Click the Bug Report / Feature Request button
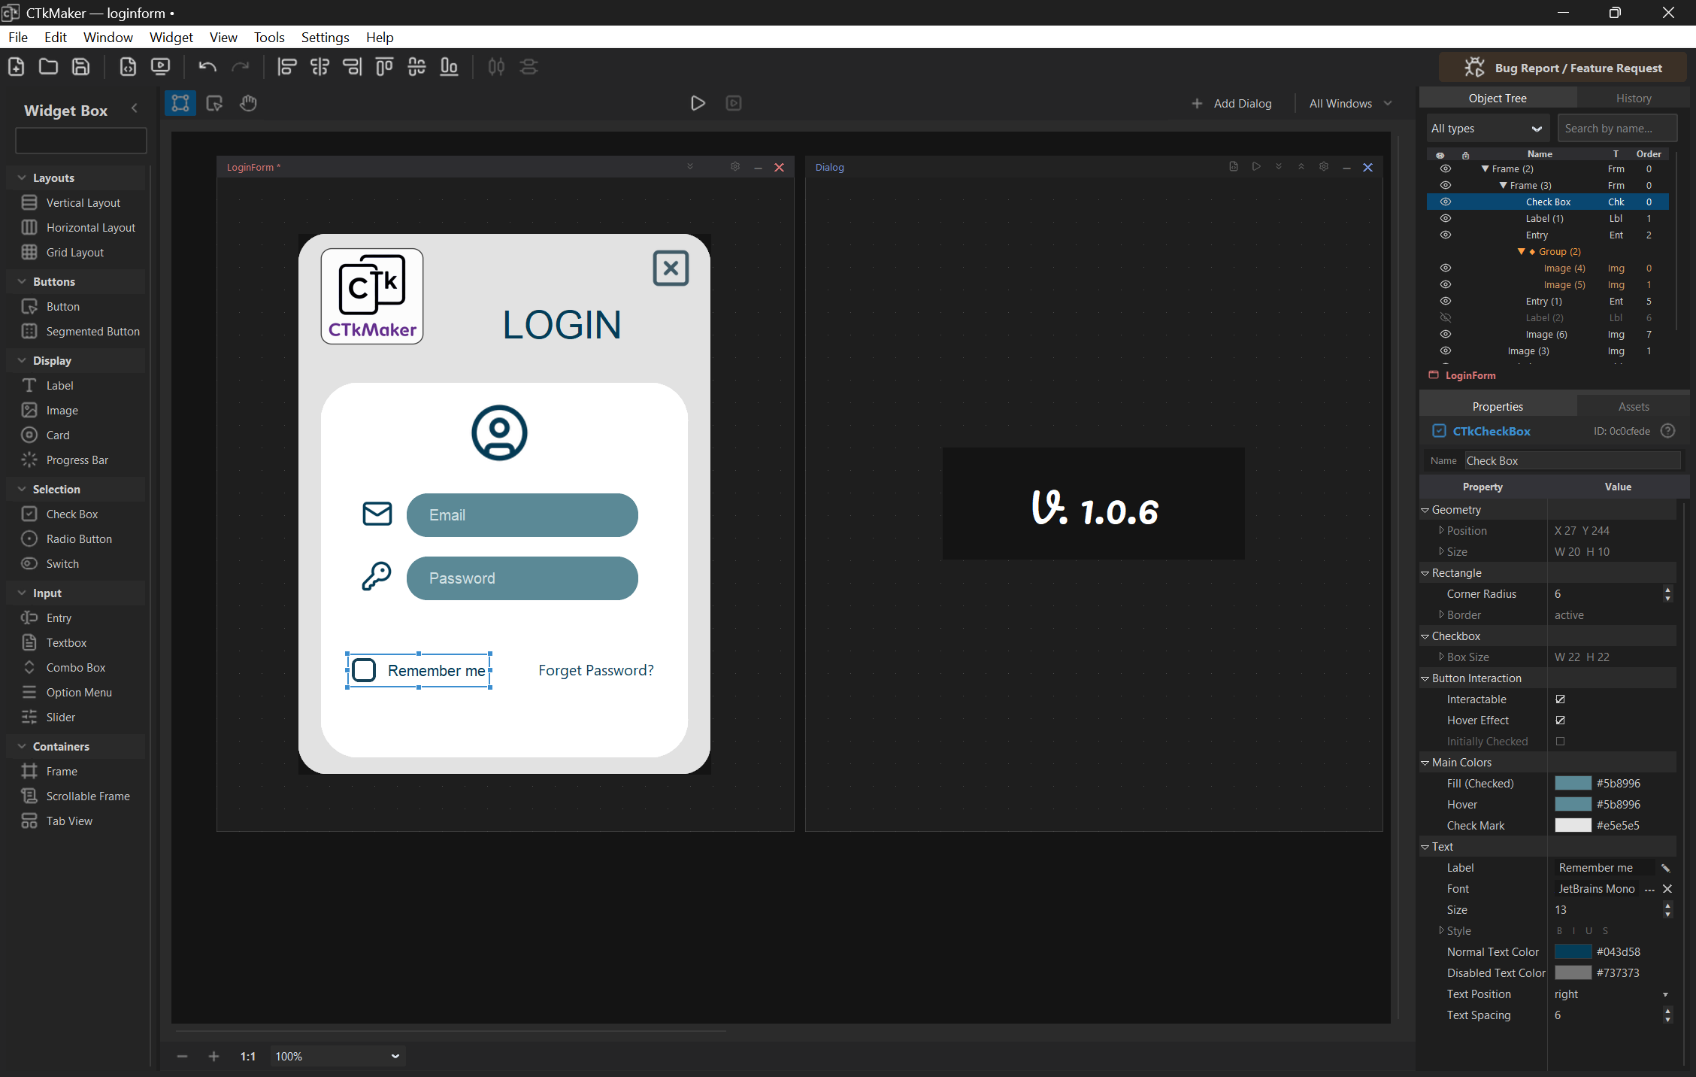1696x1077 pixels. click(x=1563, y=68)
